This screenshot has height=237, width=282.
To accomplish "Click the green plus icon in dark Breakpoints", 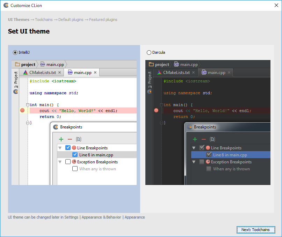I will coord(195,139).
